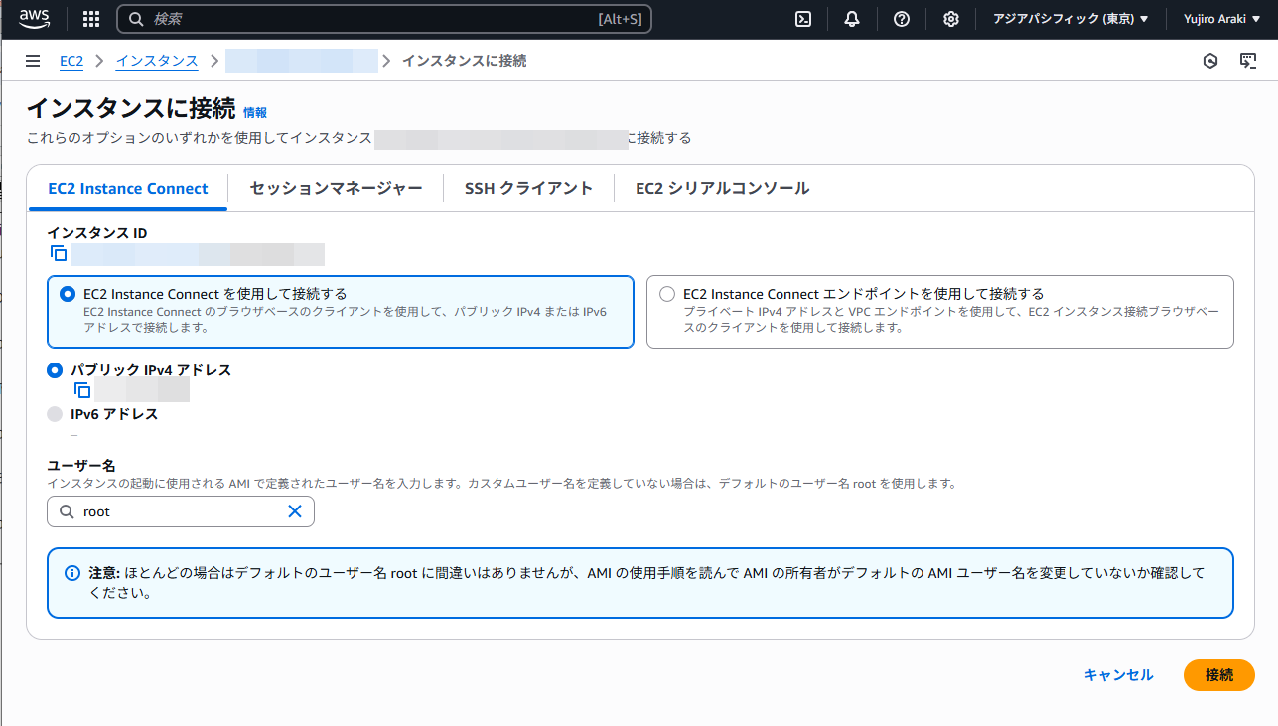
Task: Switch to EC2 Instance Connect tab
Action: tap(128, 188)
